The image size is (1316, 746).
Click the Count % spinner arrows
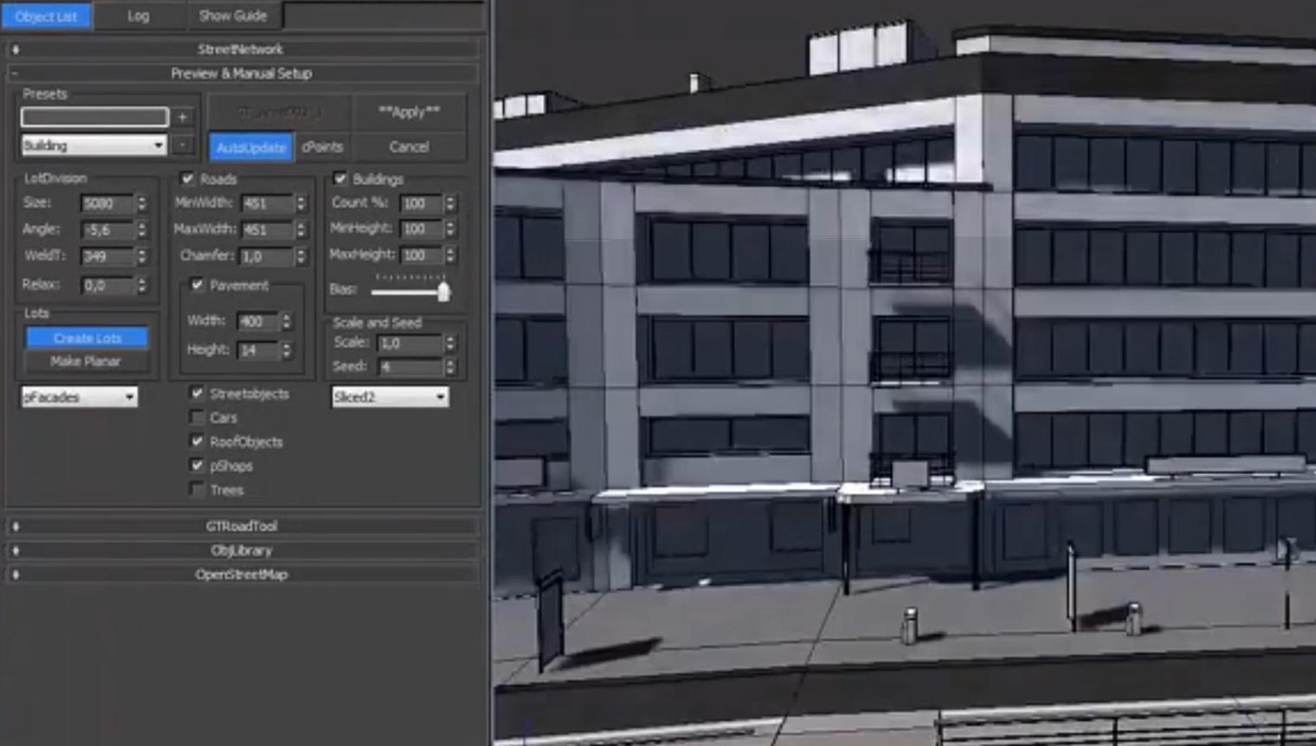[450, 203]
